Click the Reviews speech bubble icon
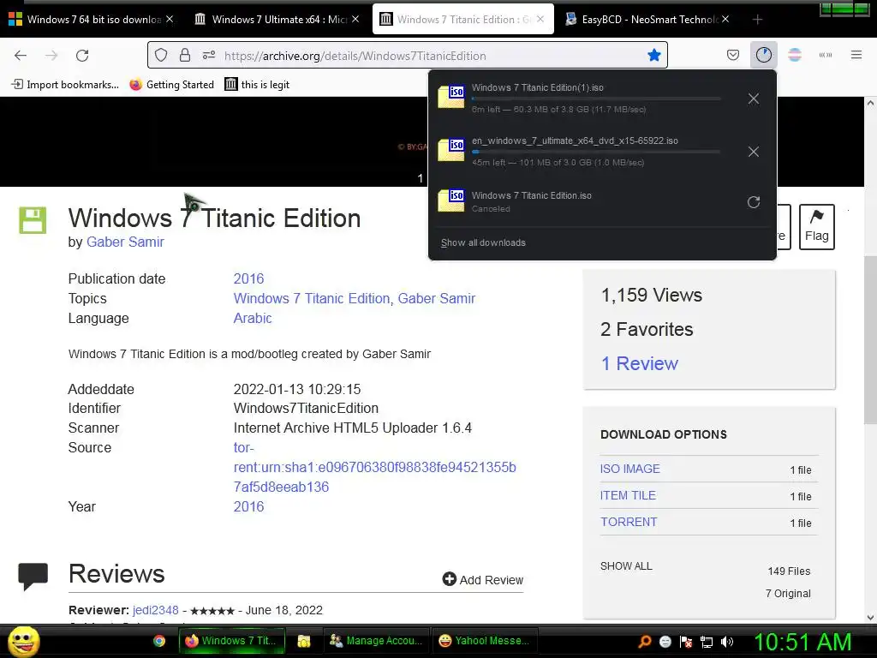 point(33,577)
